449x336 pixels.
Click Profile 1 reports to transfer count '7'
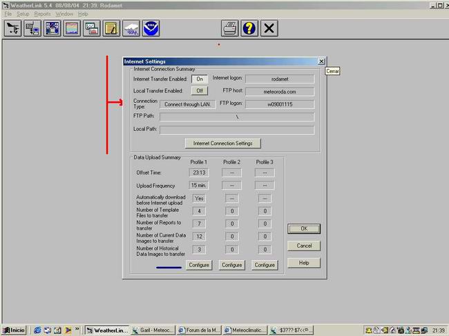click(x=199, y=224)
